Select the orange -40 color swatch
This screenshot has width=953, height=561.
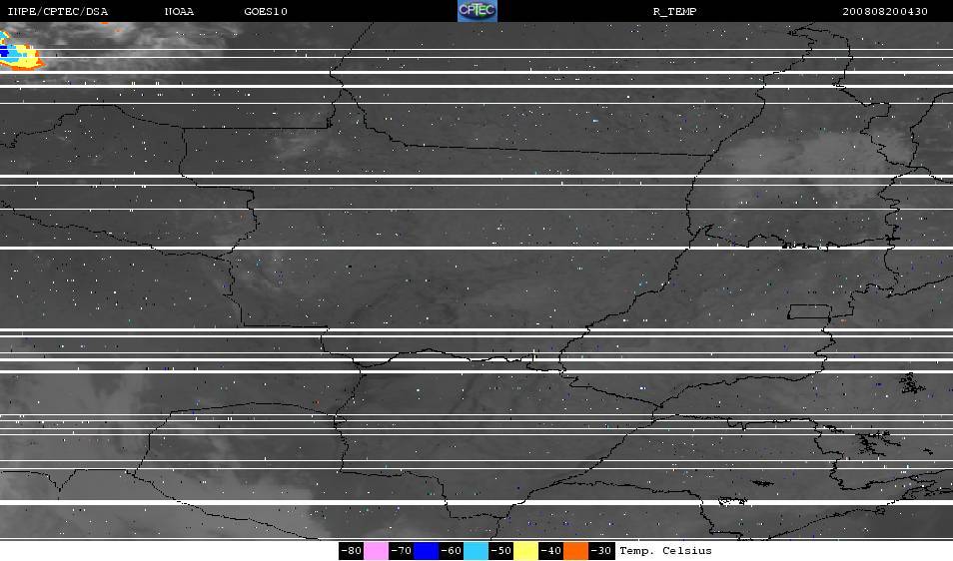(575, 551)
